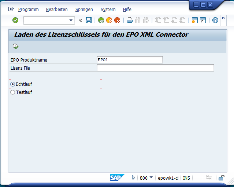Click the EPO Produktname input field
The width and height of the screenshot is (234, 187).
130,60
